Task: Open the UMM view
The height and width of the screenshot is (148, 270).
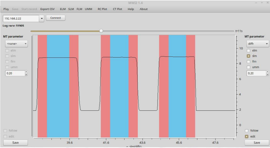Action: pyautogui.click(x=89, y=9)
